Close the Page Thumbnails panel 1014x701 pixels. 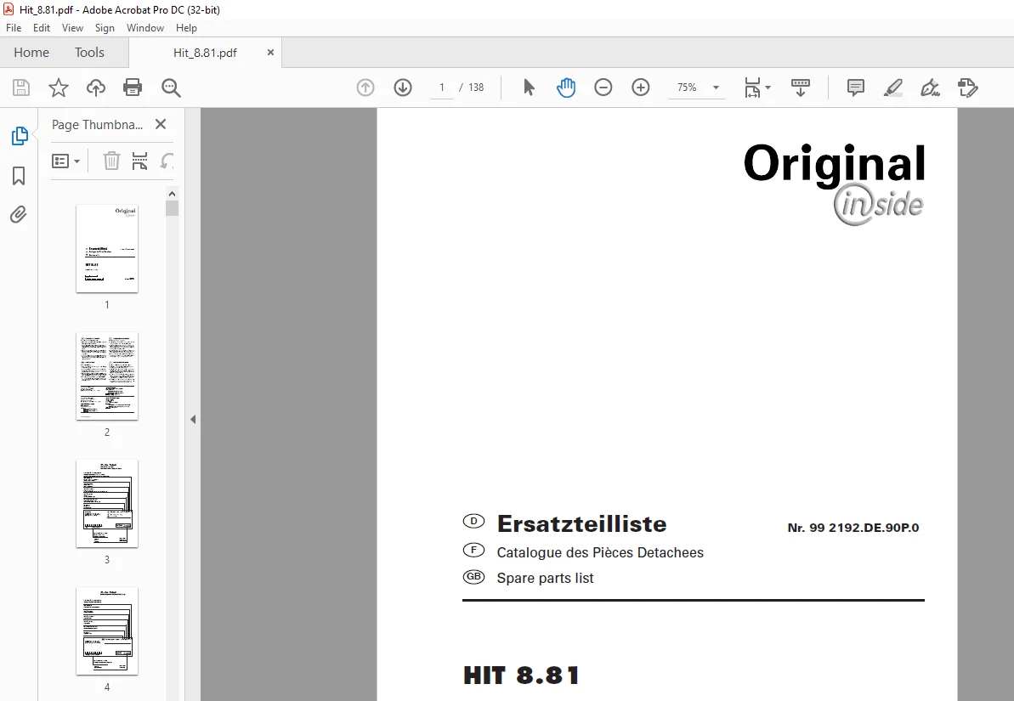(161, 124)
